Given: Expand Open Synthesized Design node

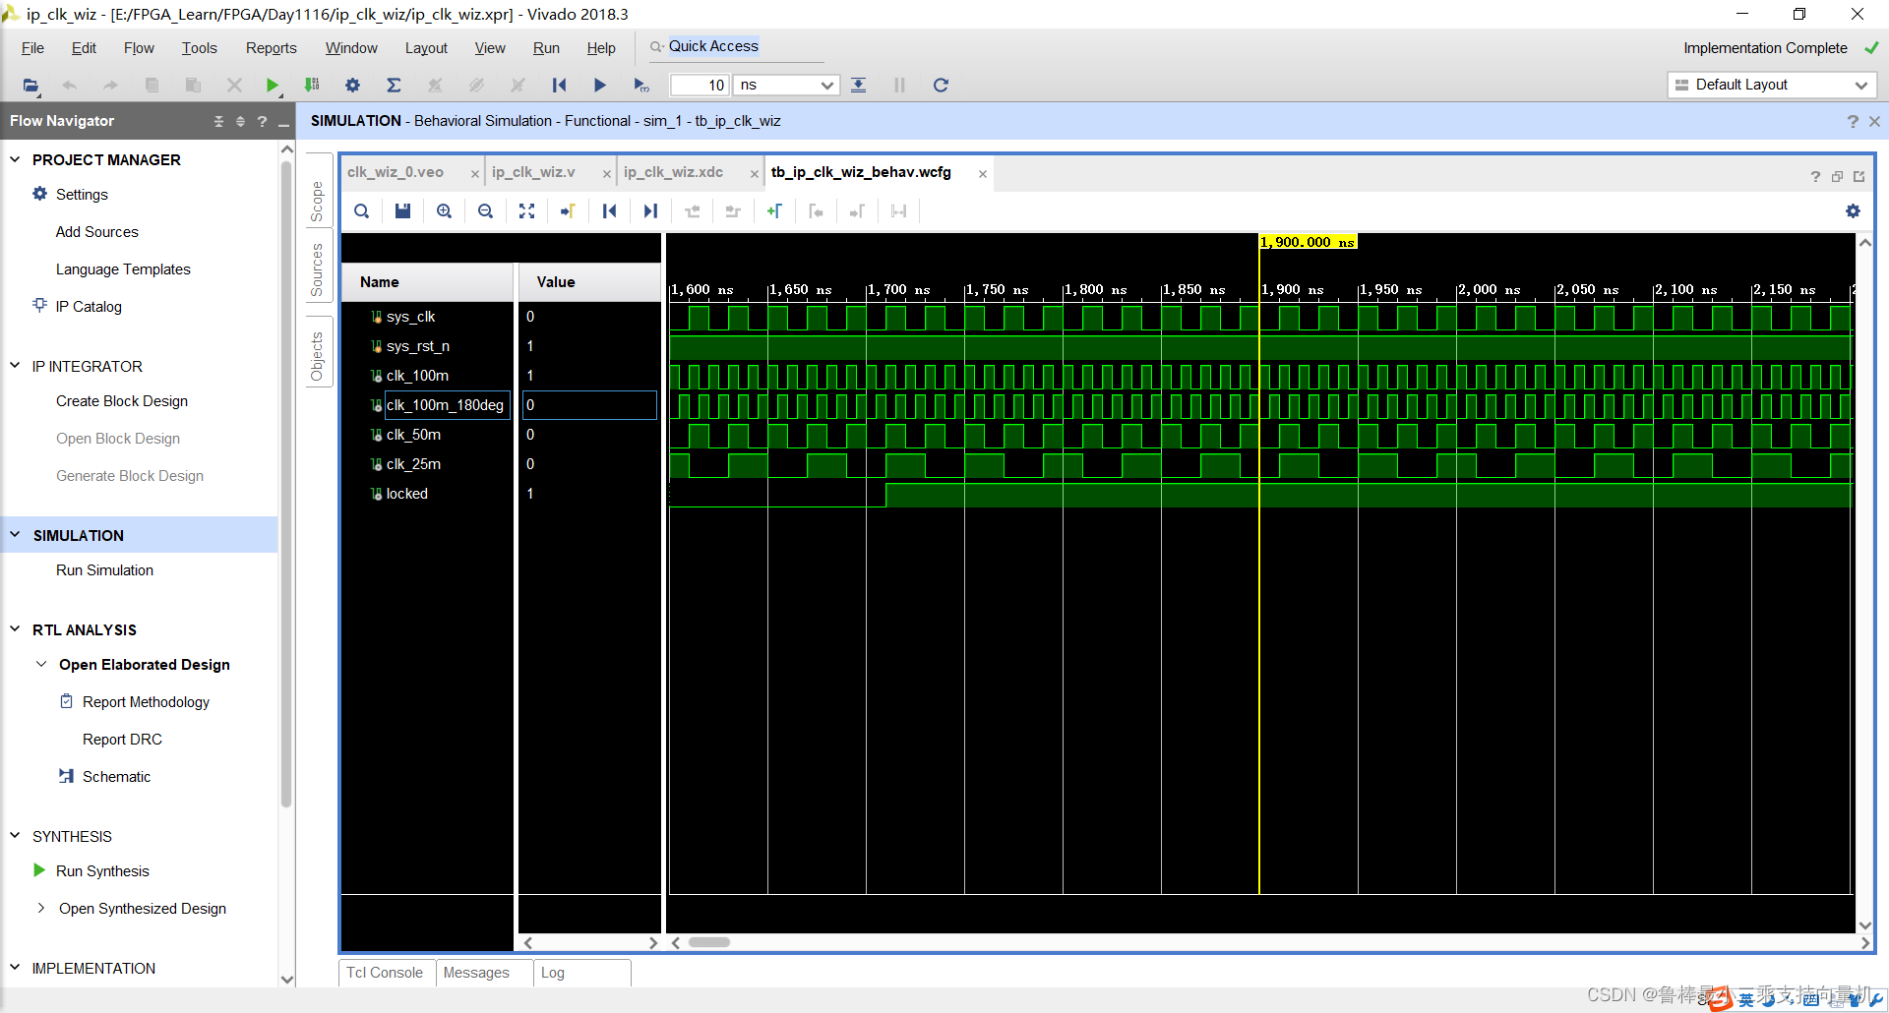Looking at the screenshot, I should [41, 909].
